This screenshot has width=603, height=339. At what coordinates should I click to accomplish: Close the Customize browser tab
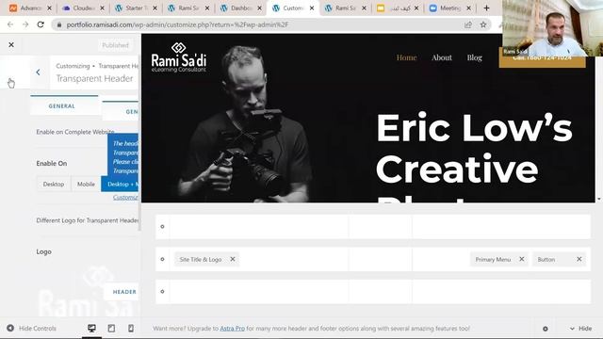pyautogui.click(x=312, y=8)
